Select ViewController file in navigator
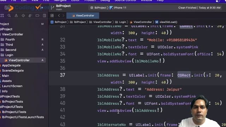Screen dimensions: 226x127 [23, 60]
